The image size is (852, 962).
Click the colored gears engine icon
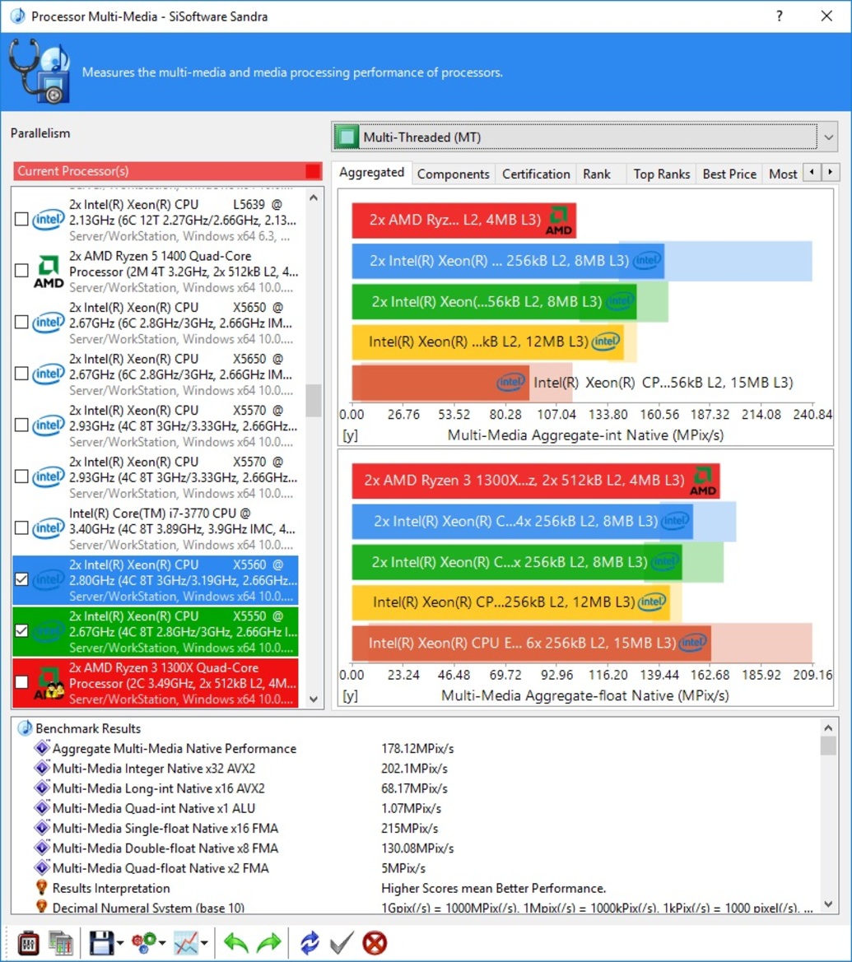(x=144, y=943)
